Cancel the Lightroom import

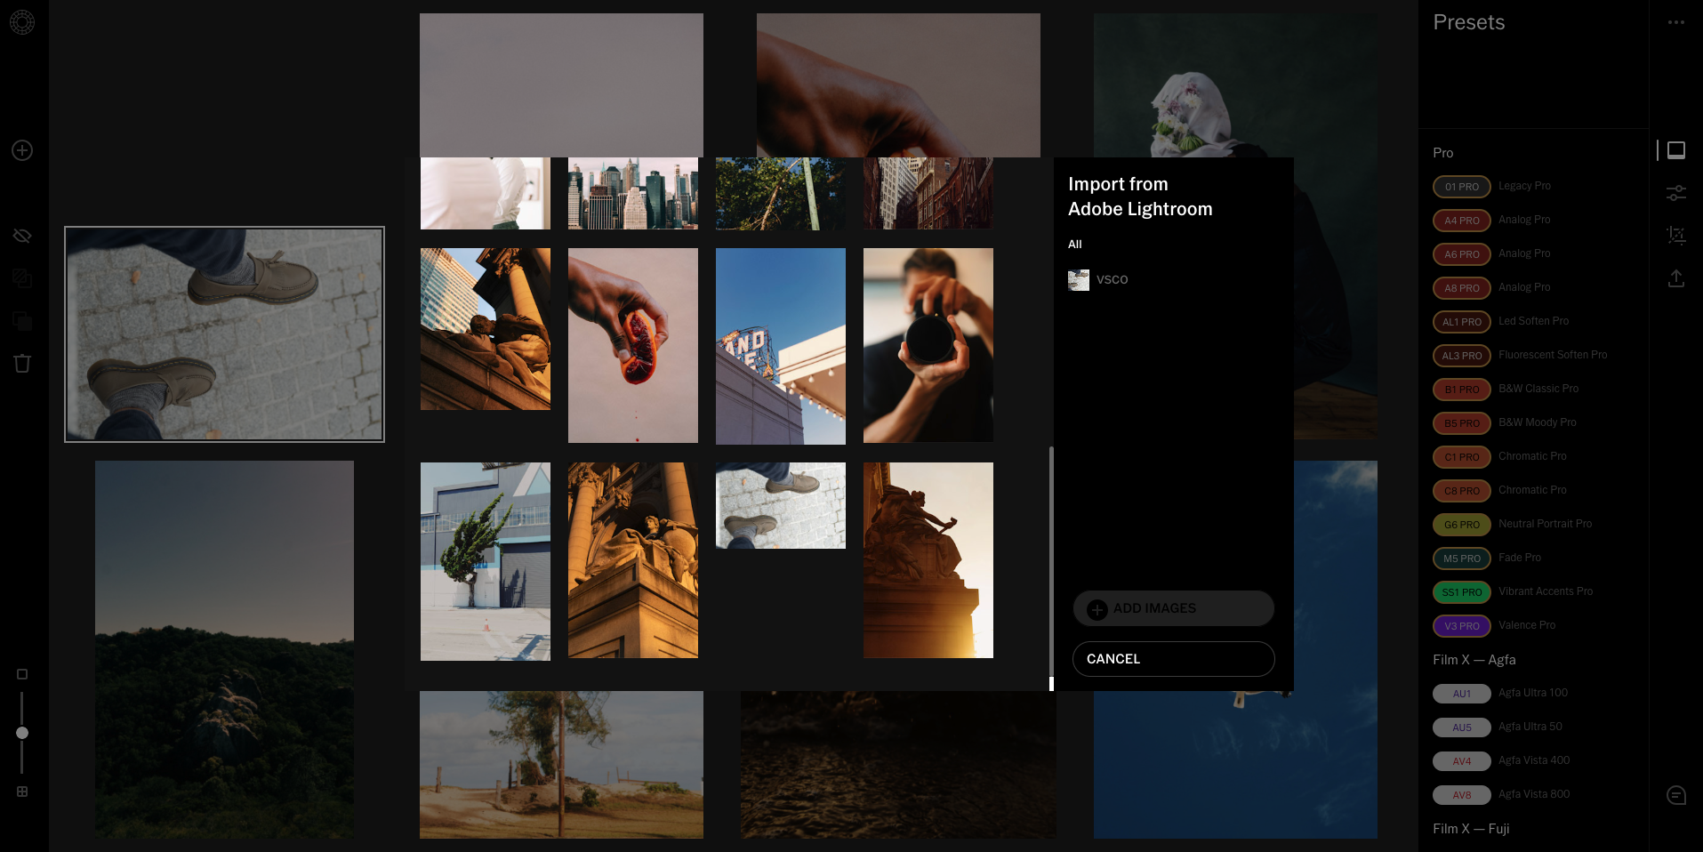1173,659
